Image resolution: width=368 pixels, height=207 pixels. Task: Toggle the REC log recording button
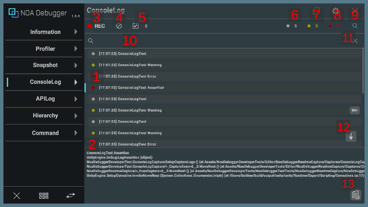(x=96, y=26)
